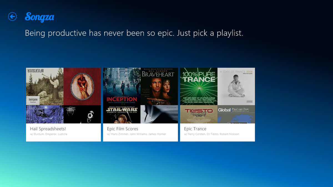333x187 pixels.
Task: Click the Paul van Dyk Global cover
Action: (236, 114)
